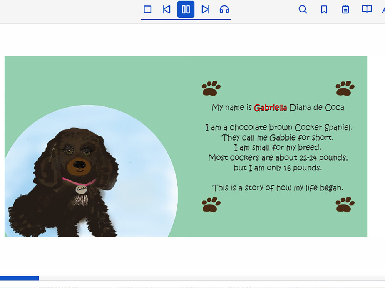Click the reading progress bar
Screen dimensions: 385x288
[192, 278]
